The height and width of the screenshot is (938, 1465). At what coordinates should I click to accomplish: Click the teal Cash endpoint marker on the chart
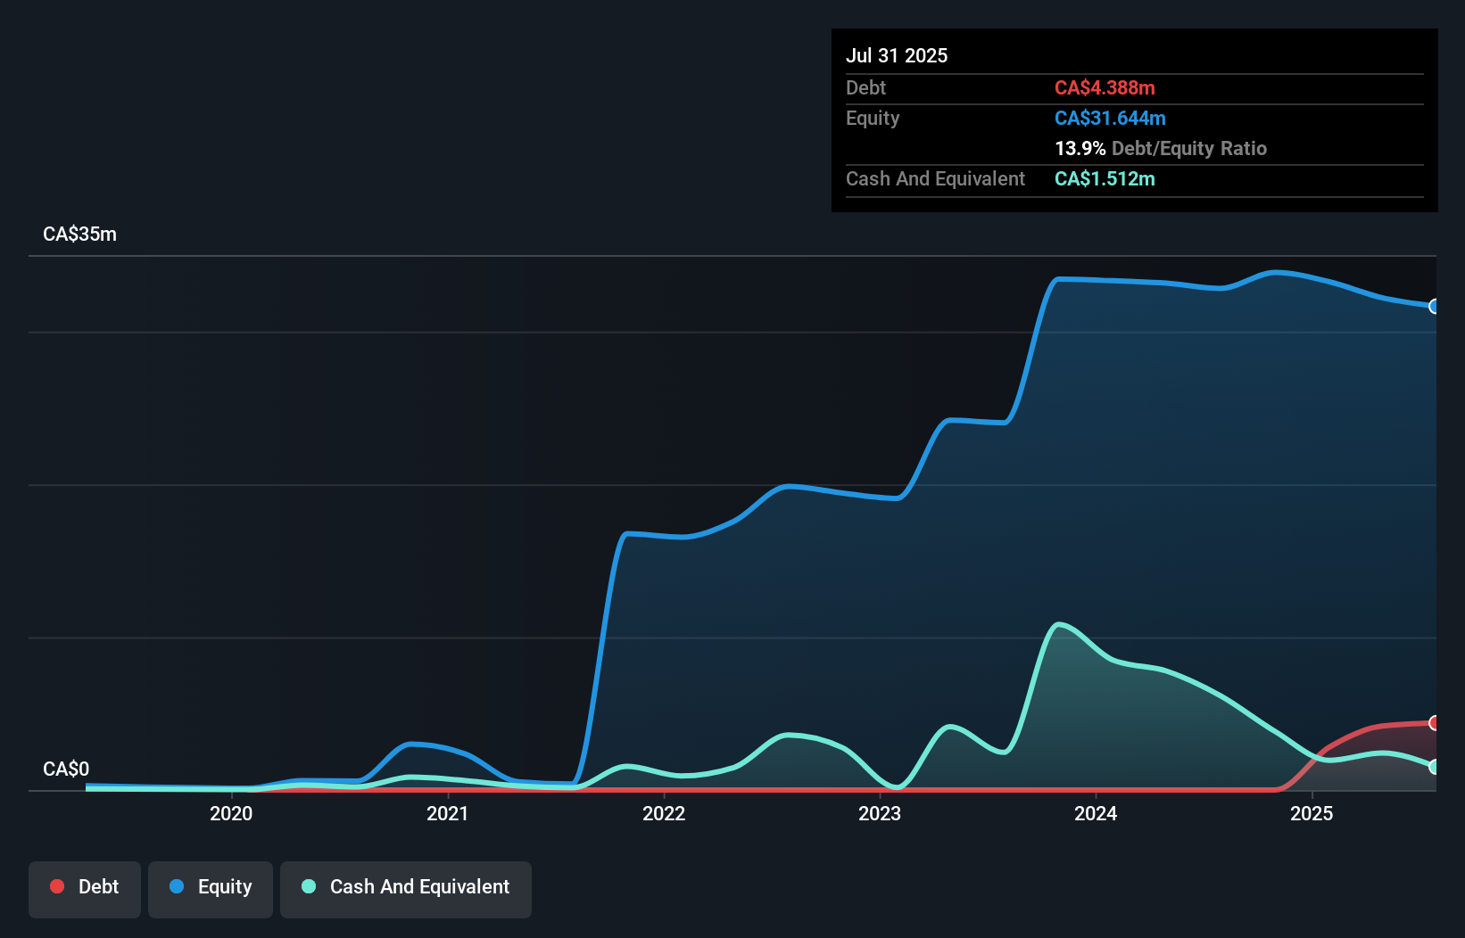tap(1435, 767)
